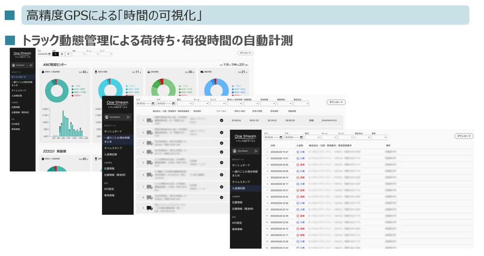Expand the 輸送会社 dropdown in the stay-time list
This screenshot has height=256, width=484.
point(301,104)
